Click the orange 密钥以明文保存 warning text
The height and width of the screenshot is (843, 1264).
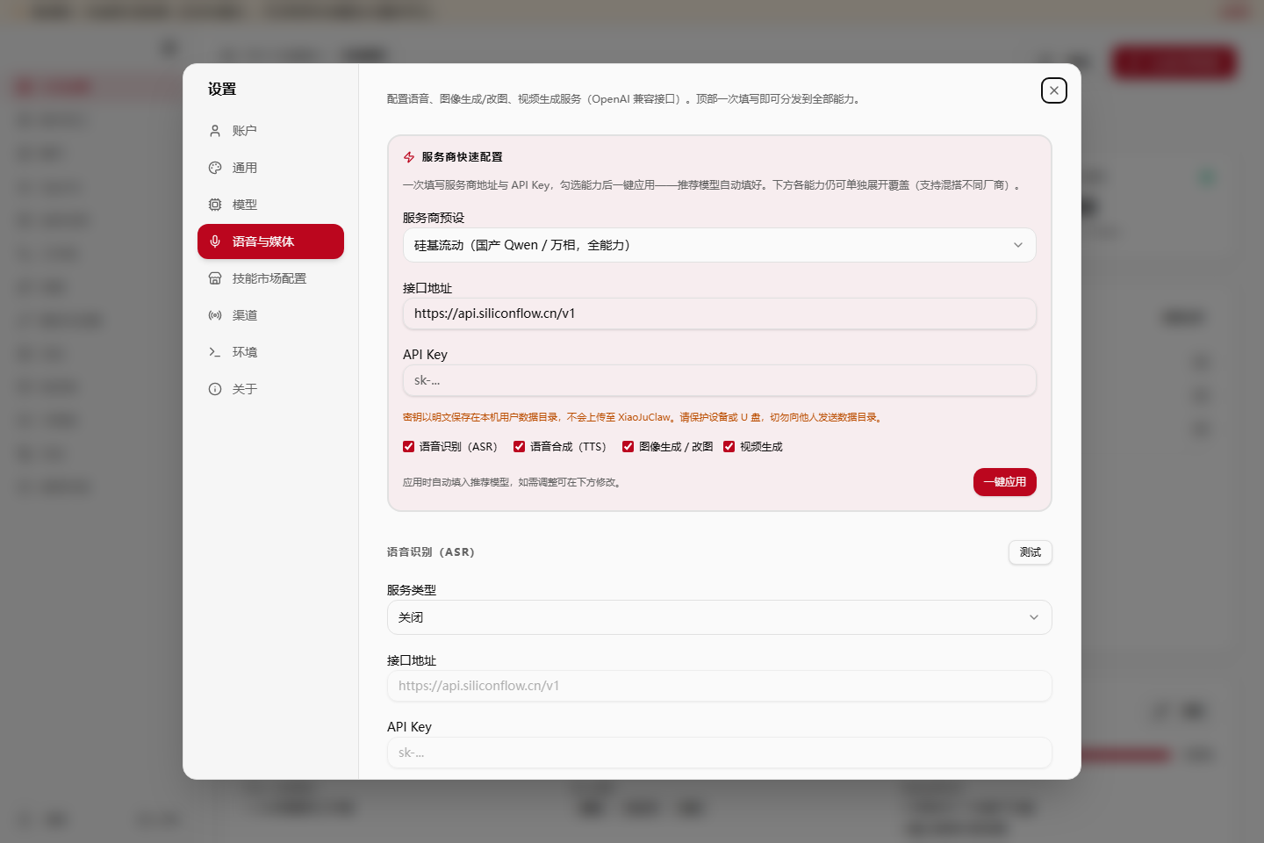point(643,417)
